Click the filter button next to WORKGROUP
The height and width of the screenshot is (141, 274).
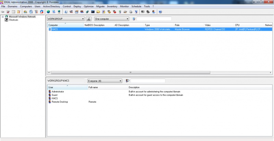89,19
